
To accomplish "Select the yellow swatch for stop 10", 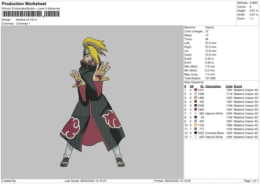I will click(196, 125).
